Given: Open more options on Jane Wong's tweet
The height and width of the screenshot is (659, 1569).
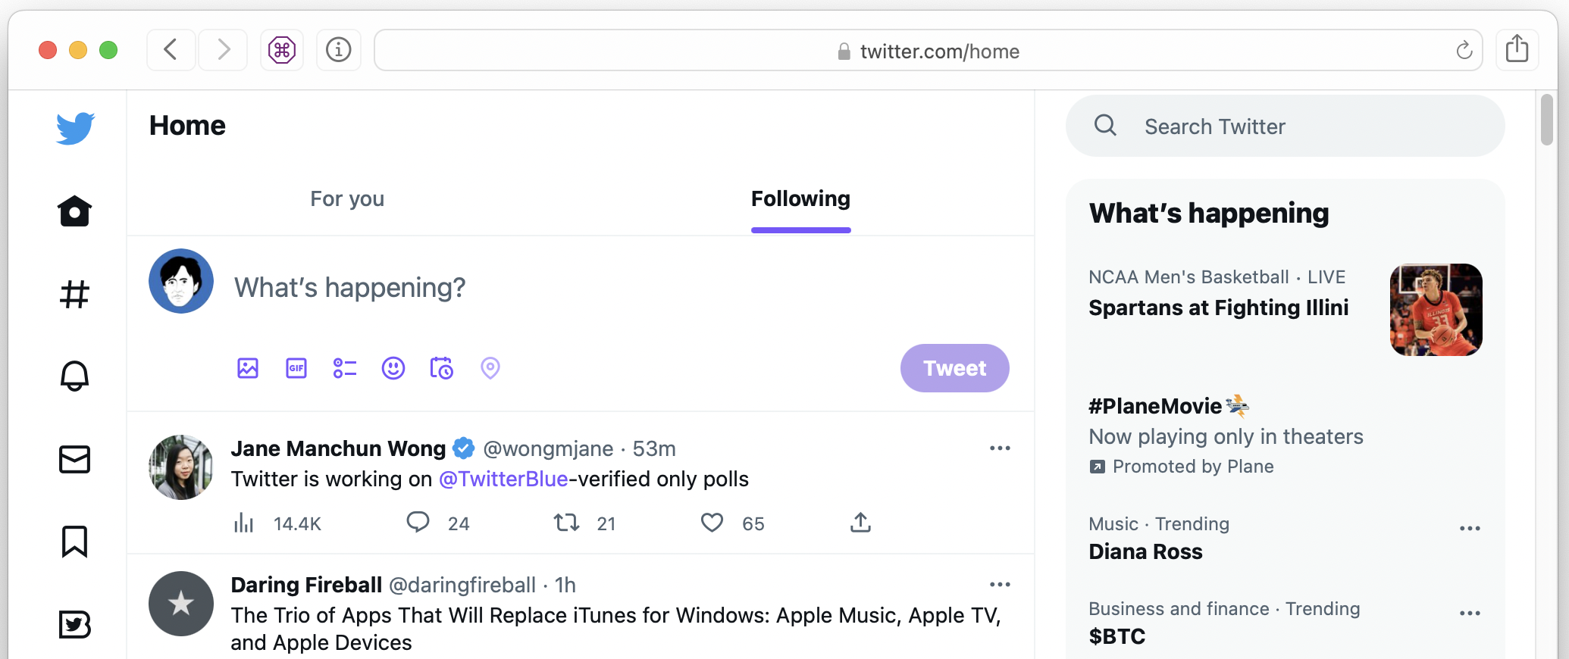Looking at the screenshot, I should click(1000, 448).
